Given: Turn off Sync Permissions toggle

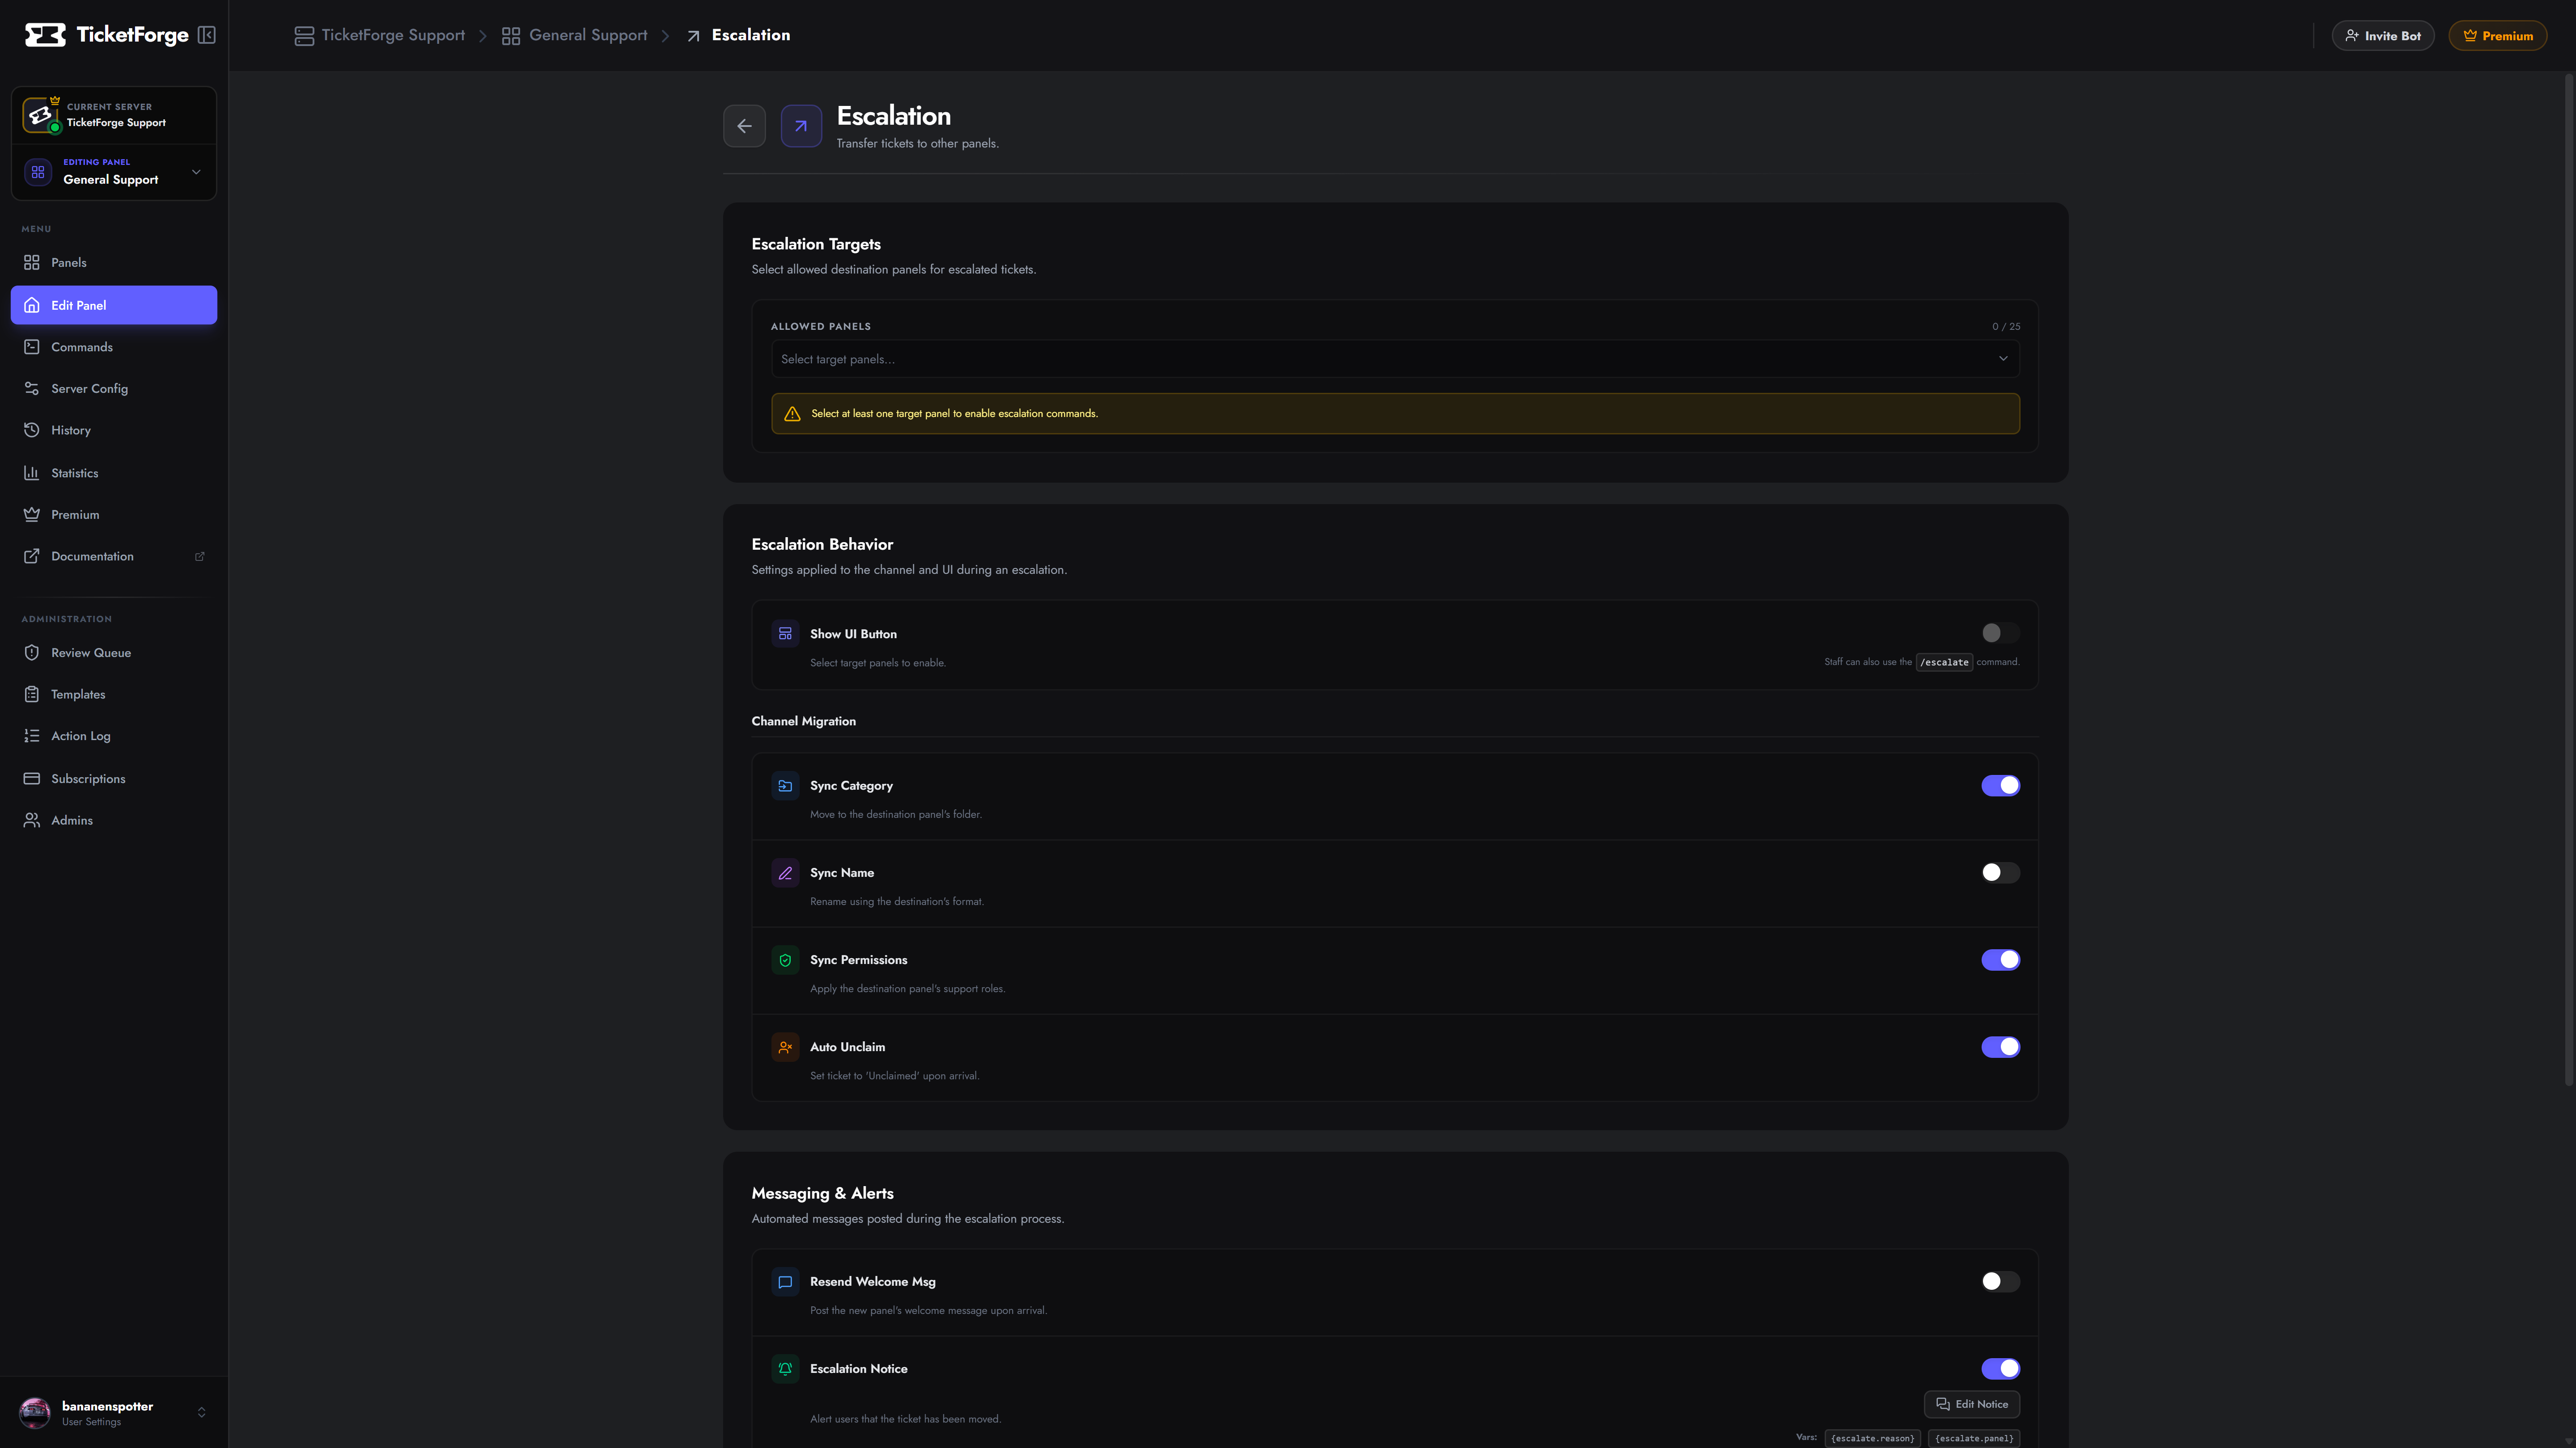Looking at the screenshot, I should pos(2000,960).
